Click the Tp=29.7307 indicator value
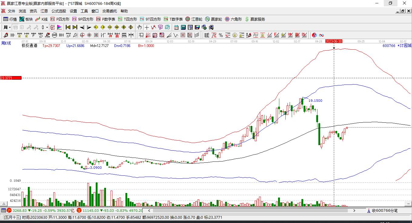This screenshot has height=223, width=412. pyautogui.click(x=51, y=46)
